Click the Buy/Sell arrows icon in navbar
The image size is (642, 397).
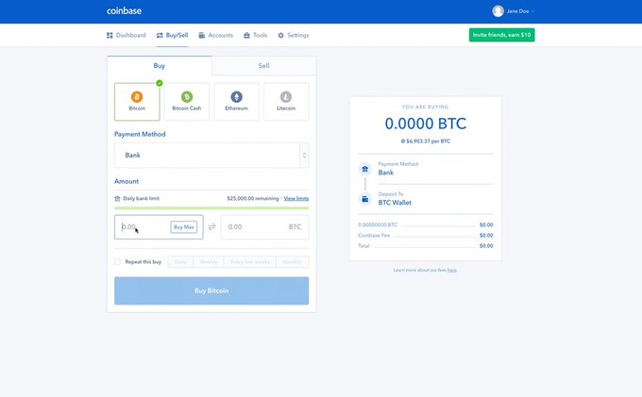[160, 35]
